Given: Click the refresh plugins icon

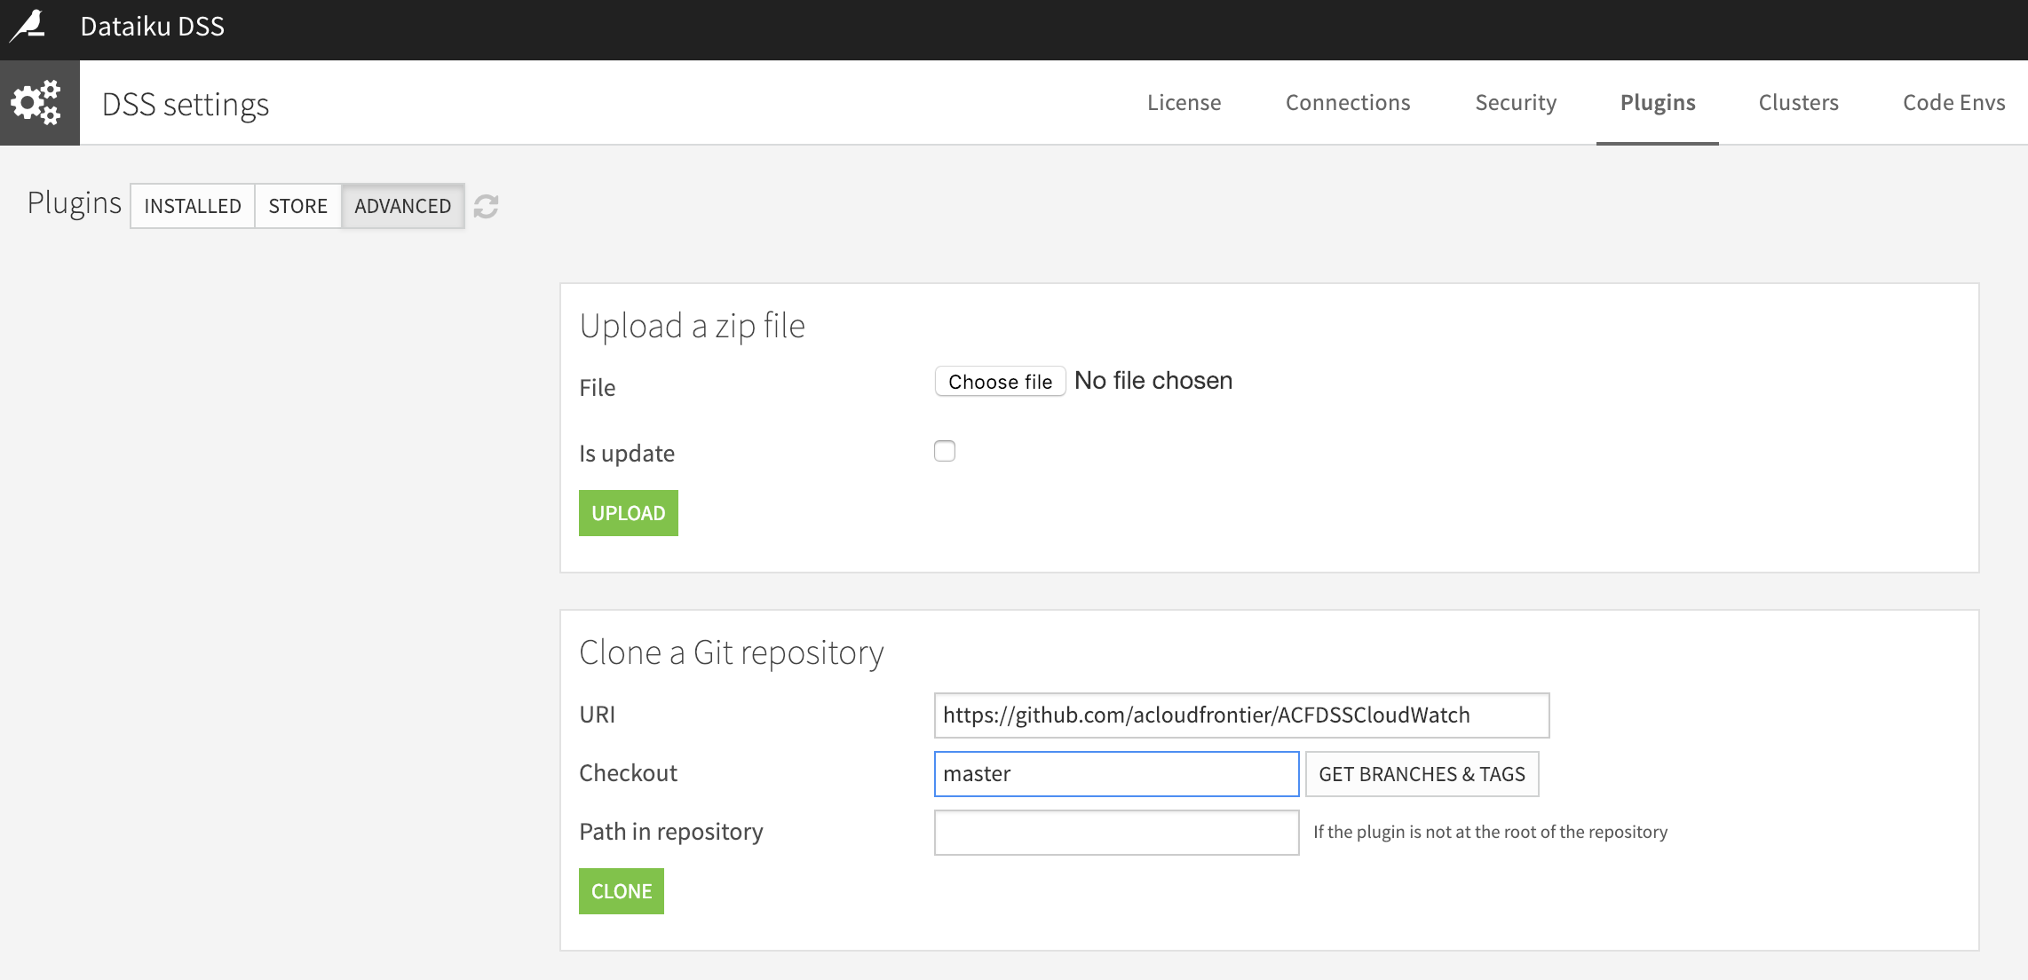Looking at the screenshot, I should point(486,206).
